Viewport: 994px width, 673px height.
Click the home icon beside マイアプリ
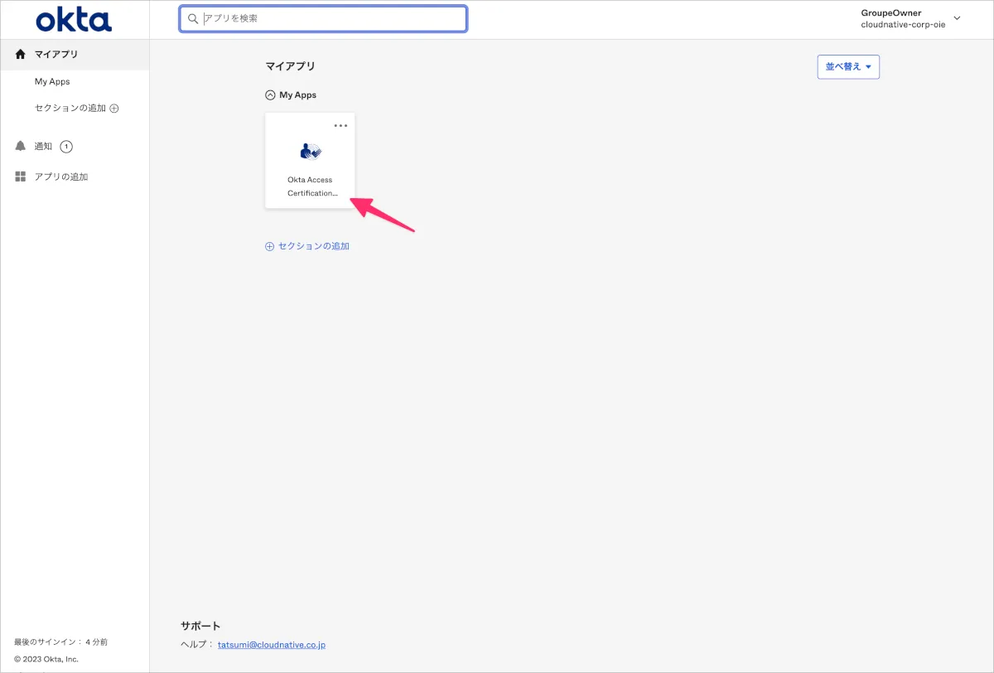21,54
